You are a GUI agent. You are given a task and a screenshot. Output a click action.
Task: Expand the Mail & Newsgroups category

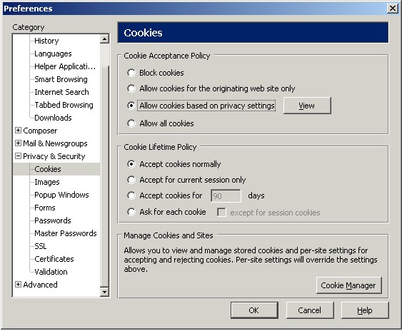[18, 143]
